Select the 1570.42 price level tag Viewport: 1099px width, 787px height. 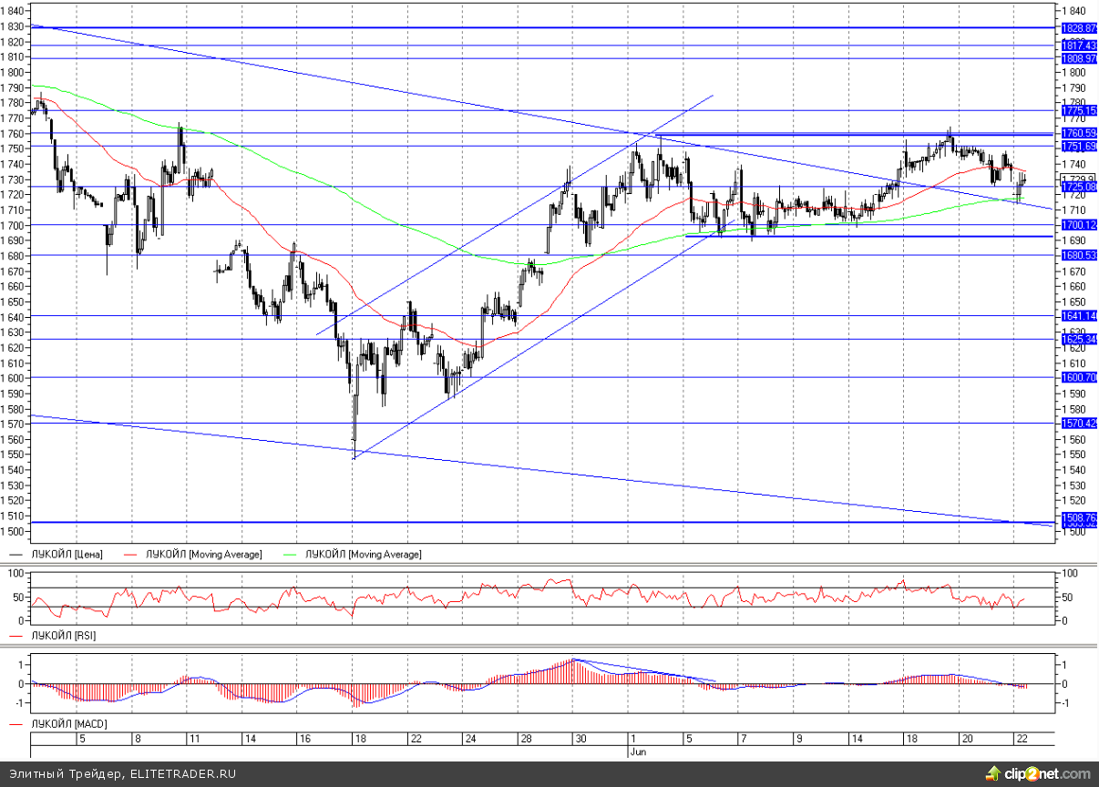click(1078, 423)
